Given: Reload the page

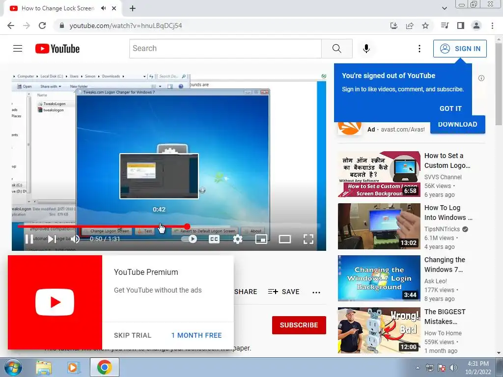Looking at the screenshot, I should 42,26.
